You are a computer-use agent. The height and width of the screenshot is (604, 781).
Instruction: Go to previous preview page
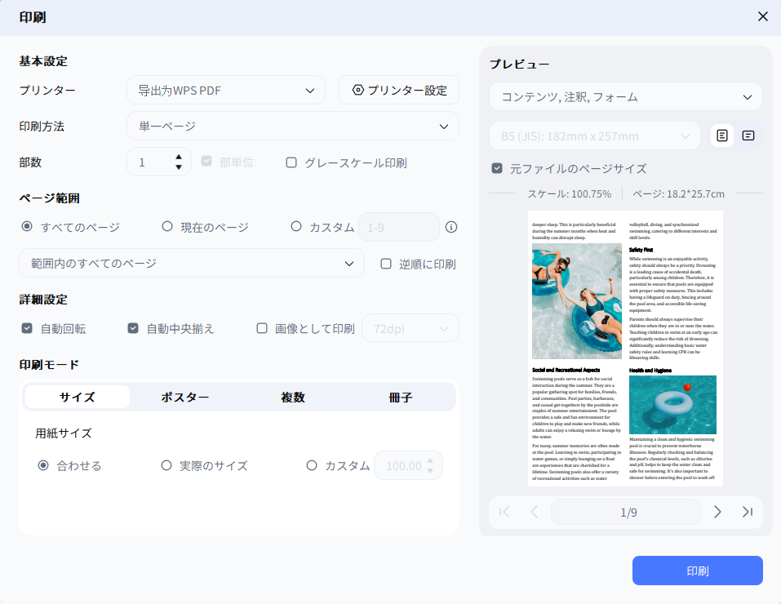[x=534, y=512]
